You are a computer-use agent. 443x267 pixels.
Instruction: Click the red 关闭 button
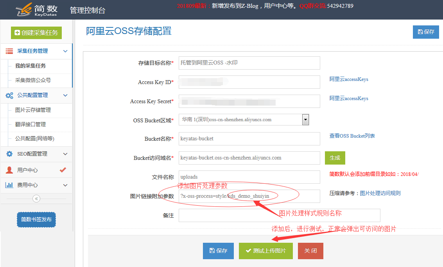(x=310, y=251)
